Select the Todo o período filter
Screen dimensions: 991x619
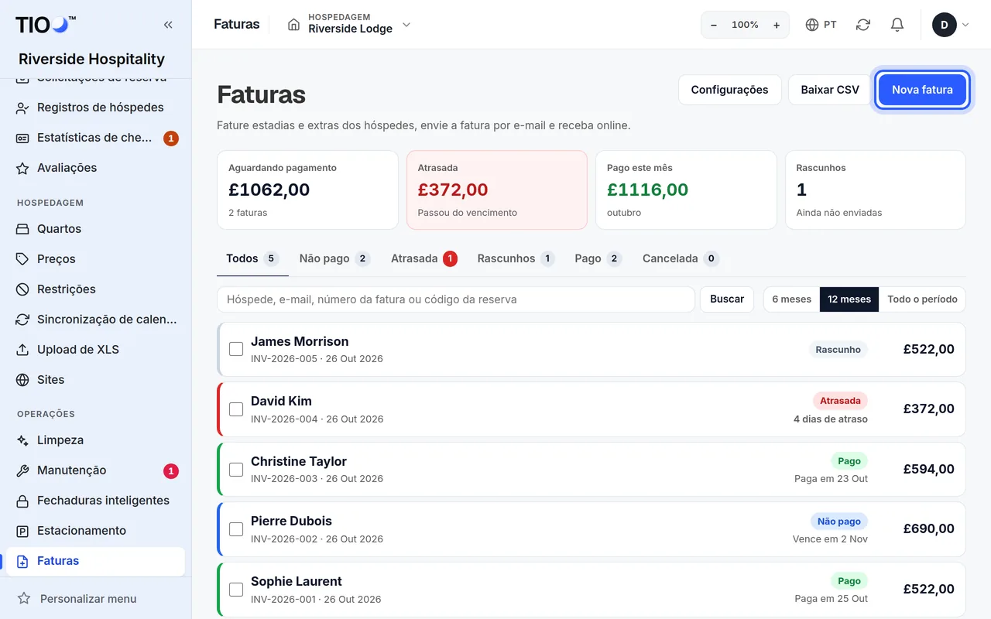922,299
